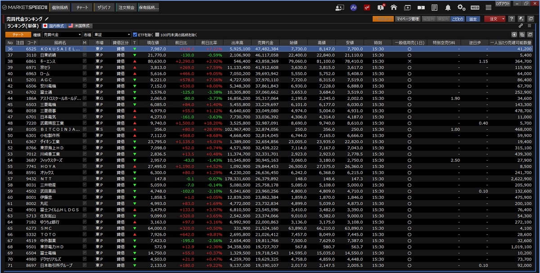Toggle the 100円未満の銘柄を除く checkbox

pos(157,35)
